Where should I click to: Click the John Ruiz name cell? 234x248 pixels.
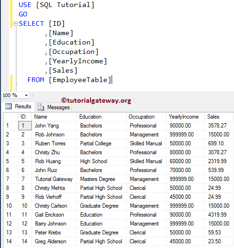click(54, 170)
